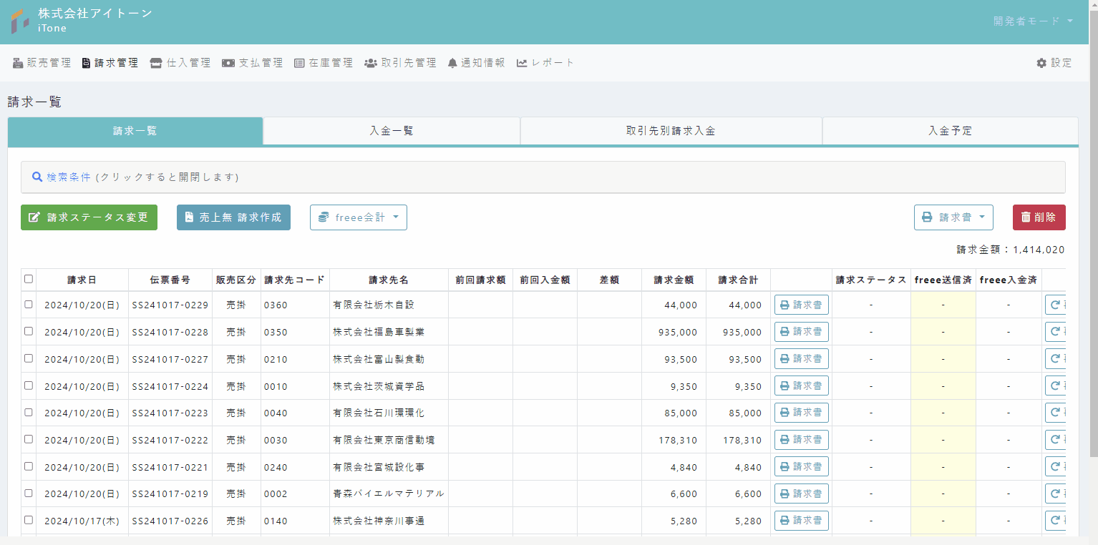Image resolution: width=1098 pixels, height=545 pixels.
Task: Open 在庫管理 inventory menu
Action: coord(324,63)
